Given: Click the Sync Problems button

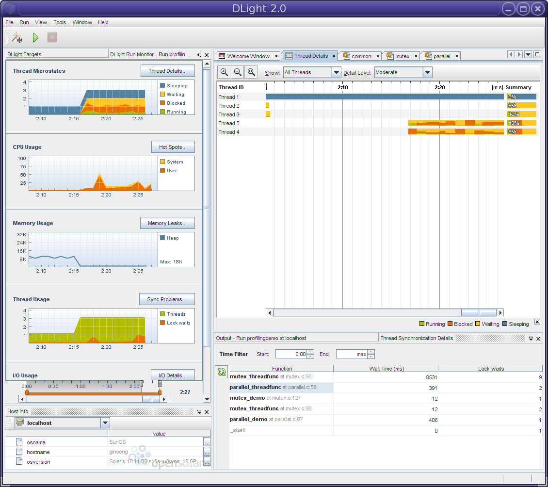Looking at the screenshot, I should pos(167,299).
